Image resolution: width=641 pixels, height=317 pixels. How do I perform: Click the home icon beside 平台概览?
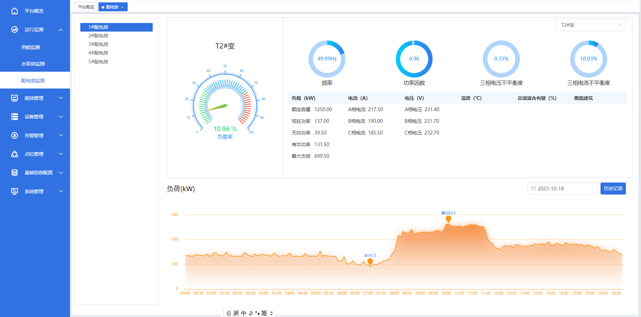click(14, 11)
